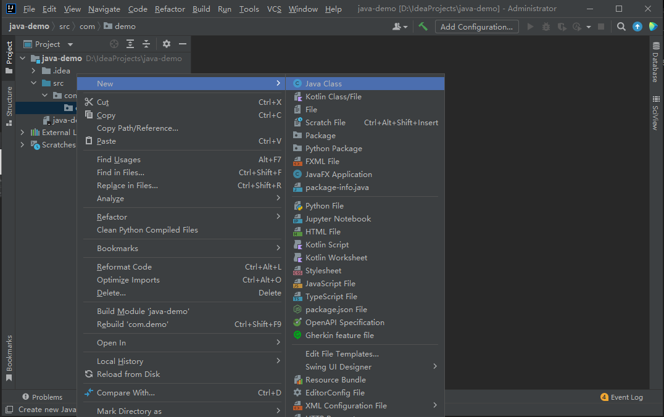This screenshot has height=417, width=664.
Task: Expand the Analyze submenu
Action: [183, 199]
